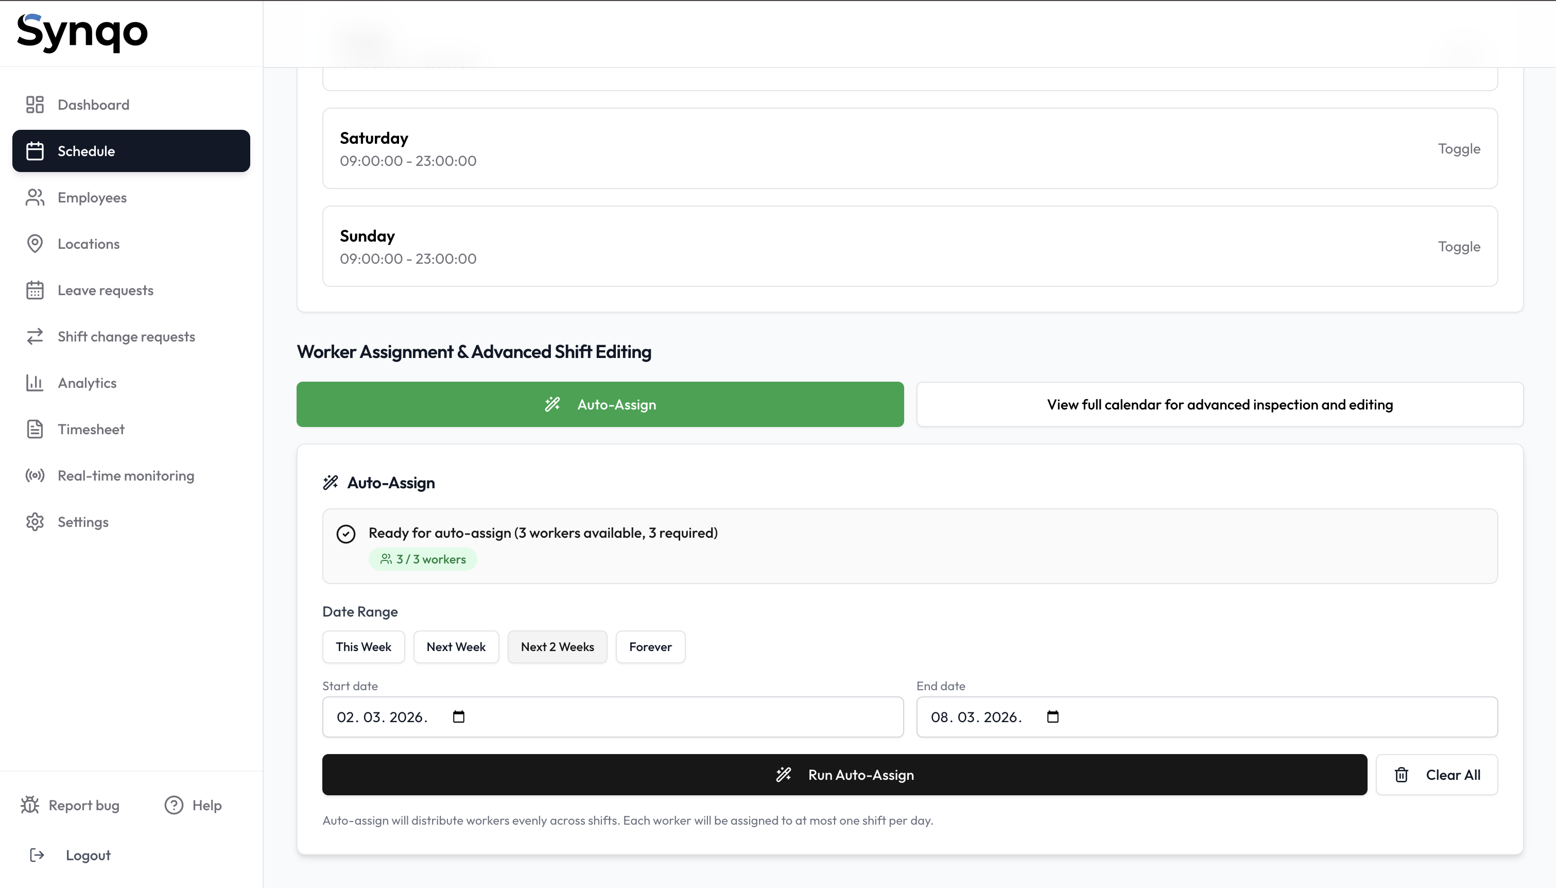Click the Clear All button
The height and width of the screenshot is (888, 1556).
1437,775
